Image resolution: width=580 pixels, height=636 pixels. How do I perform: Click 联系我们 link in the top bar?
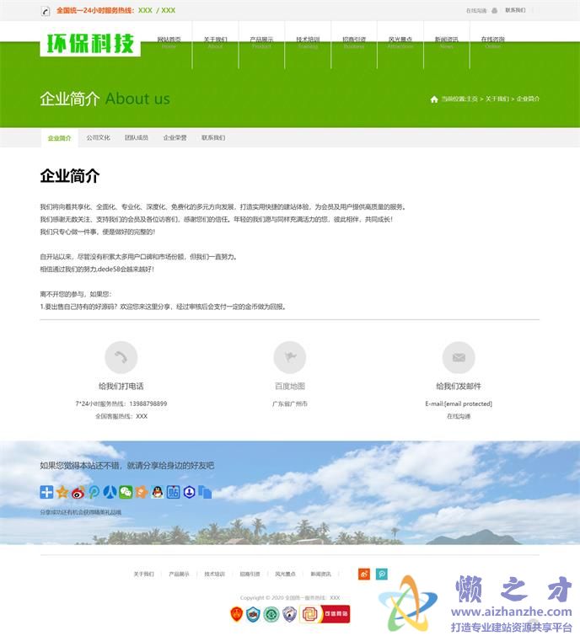[x=515, y=10]
